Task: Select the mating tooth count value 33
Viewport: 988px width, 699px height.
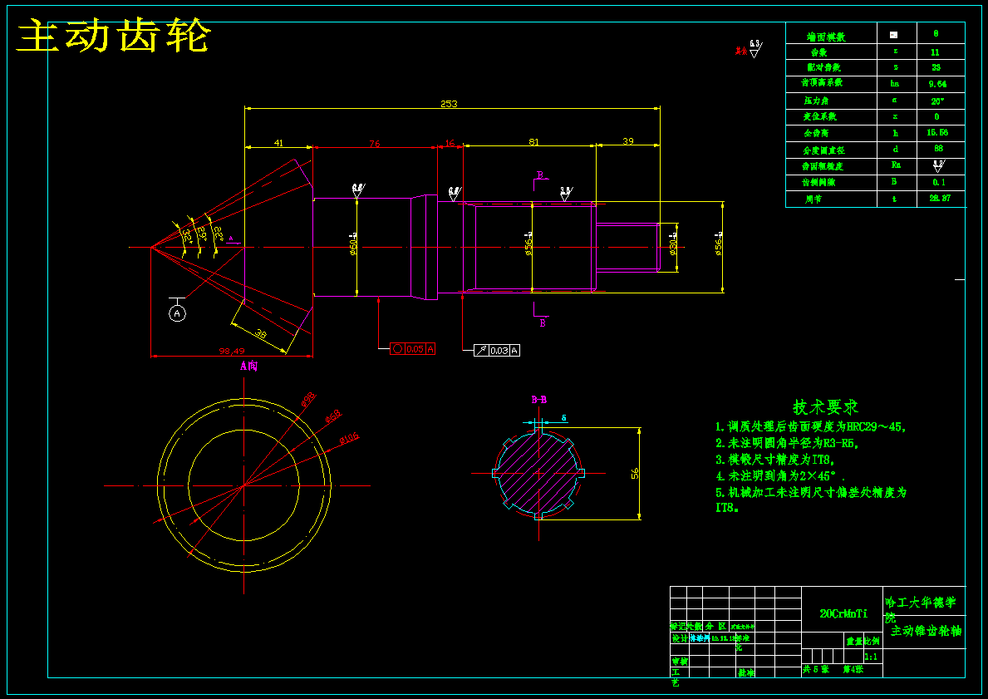Action: coord(936,67)
